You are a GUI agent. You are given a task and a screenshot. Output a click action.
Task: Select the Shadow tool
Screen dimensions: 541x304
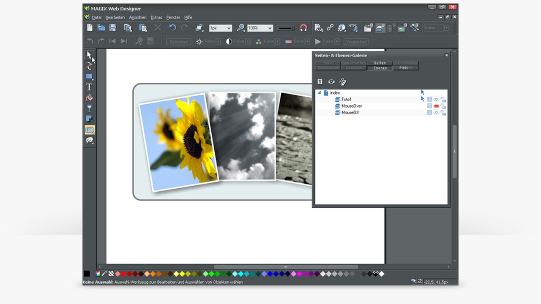click(x=89, y=119)
